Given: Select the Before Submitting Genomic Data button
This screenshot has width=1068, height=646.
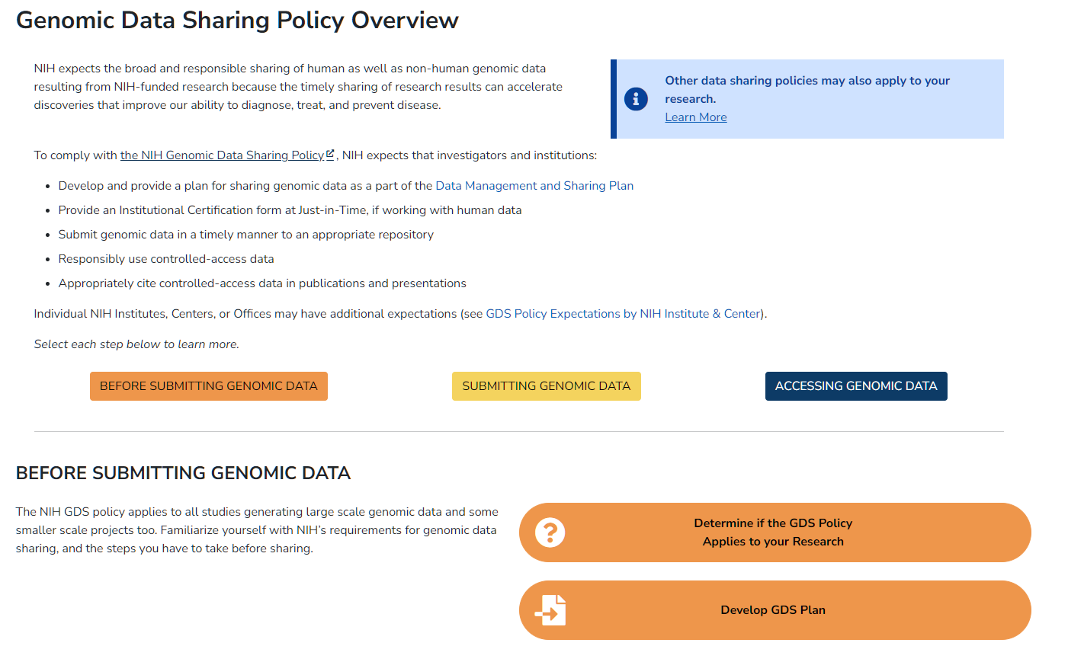Looking at the screenshot, I should (x=209, y=386).
